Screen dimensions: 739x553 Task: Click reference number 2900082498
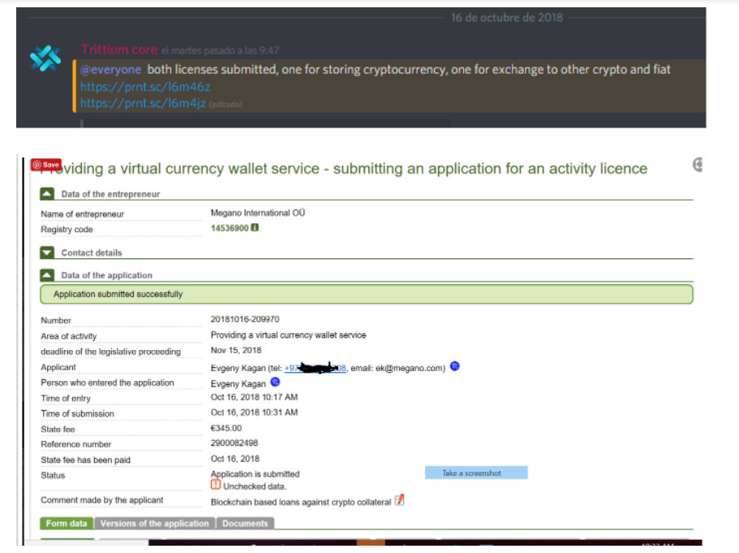pyautogui.click(x=234, y=443)
